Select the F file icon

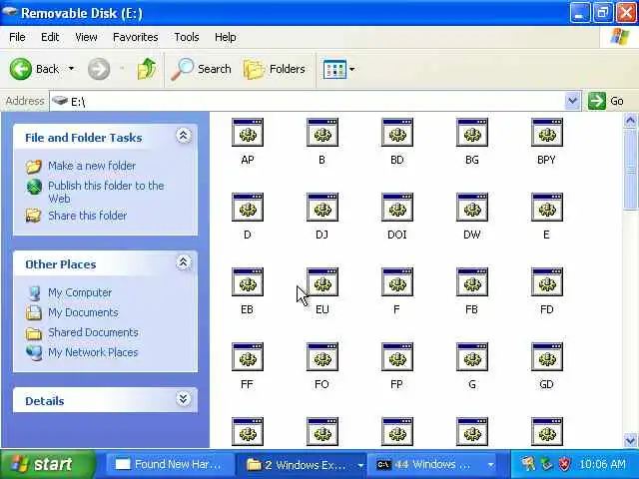tap(397, 281)
